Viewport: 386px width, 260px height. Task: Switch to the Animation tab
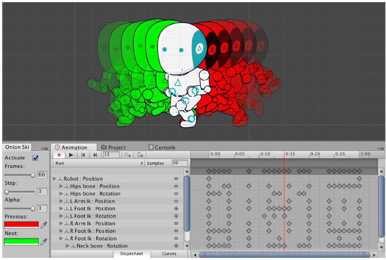(x=74, y=147)
